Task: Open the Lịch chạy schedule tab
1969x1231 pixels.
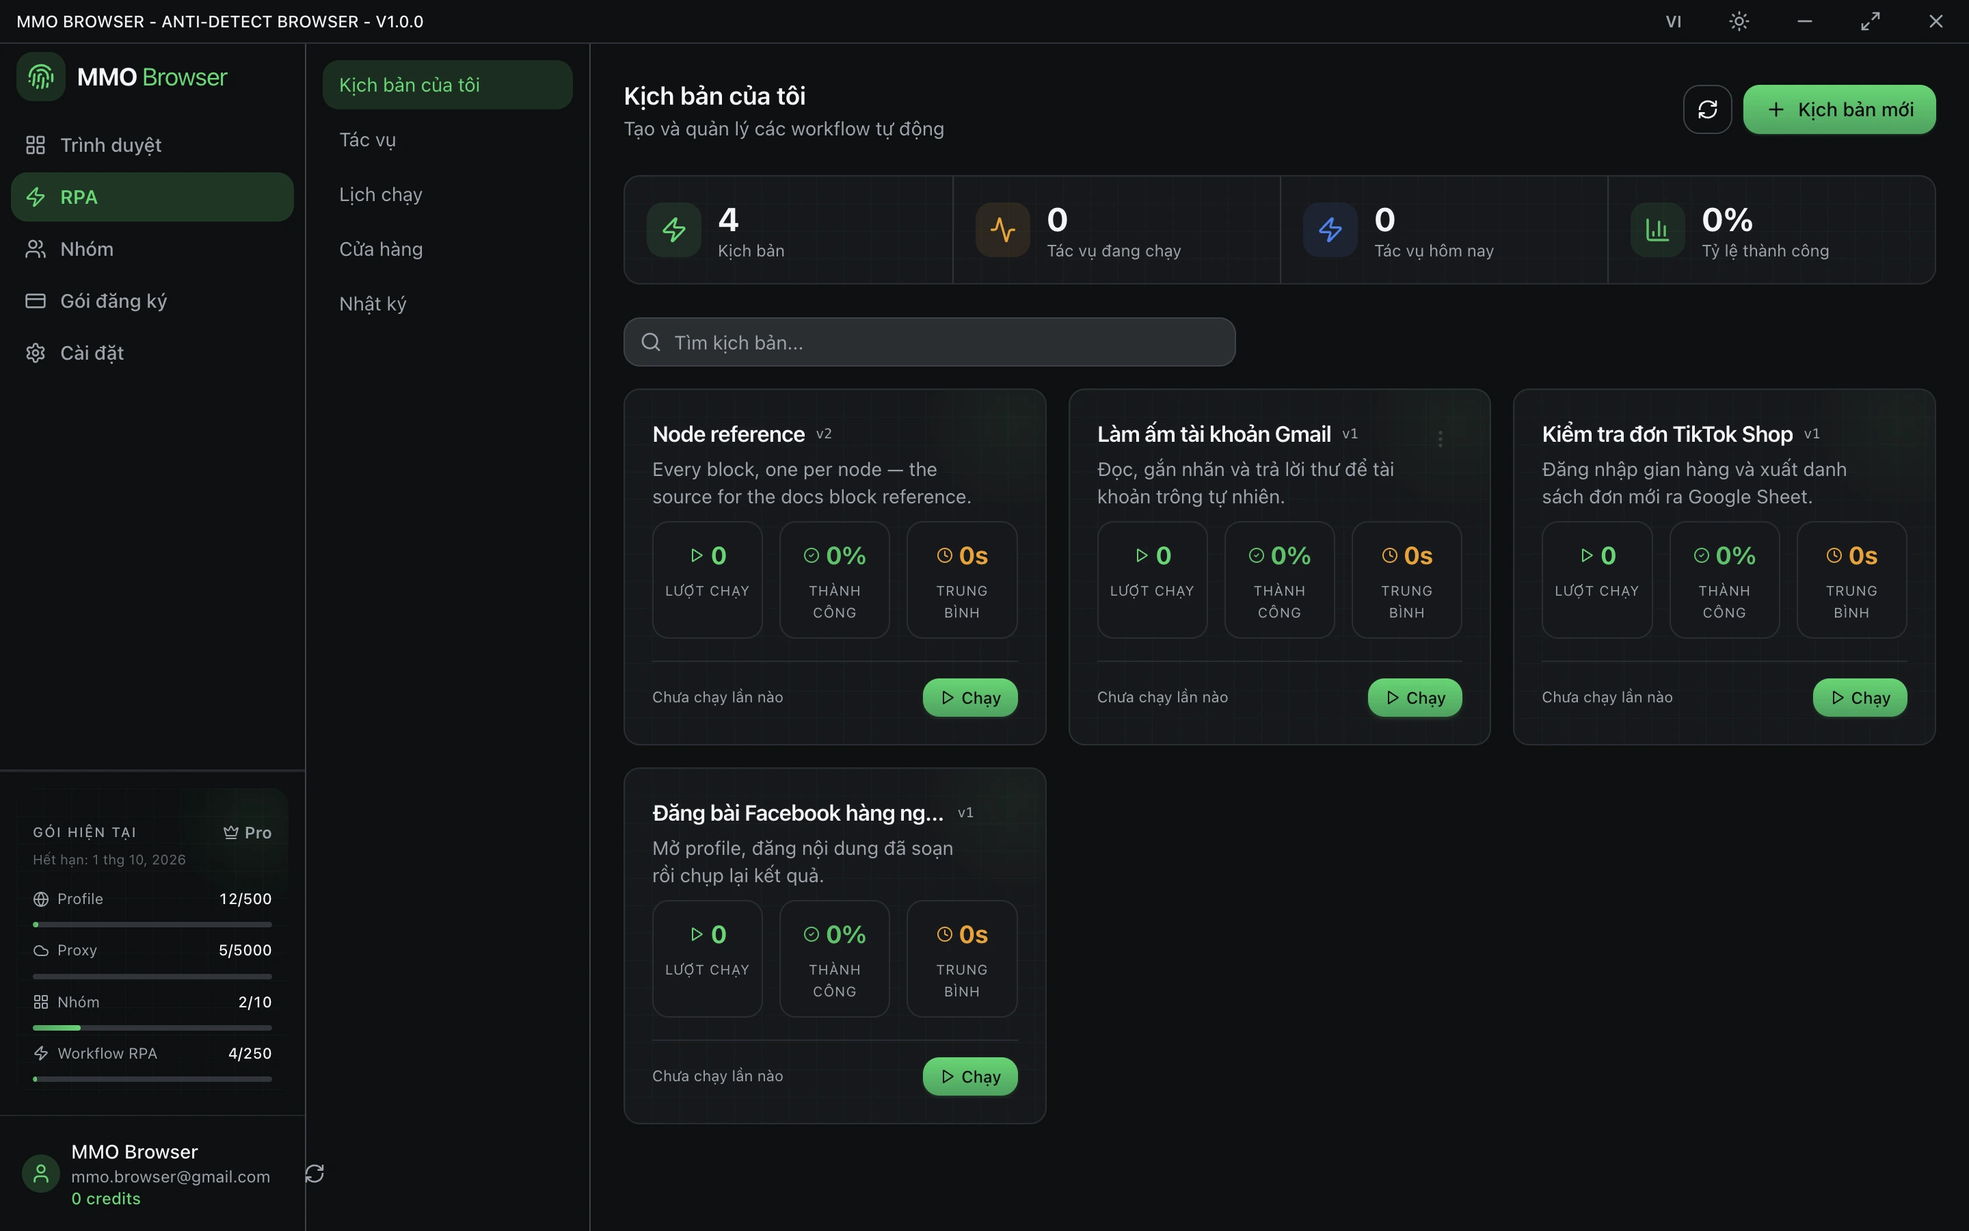Action: tap(448, 194)
